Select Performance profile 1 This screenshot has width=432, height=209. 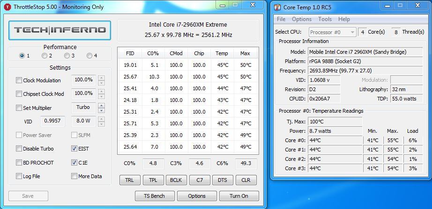coord(22,56)
